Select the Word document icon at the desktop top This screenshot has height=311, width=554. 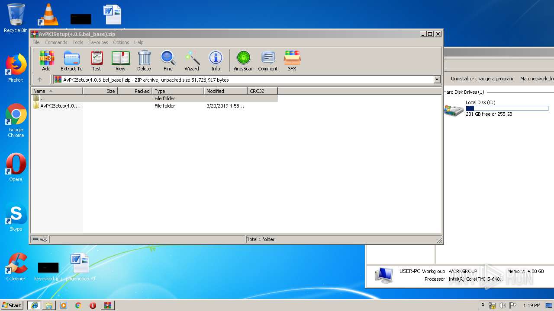click(x=113, y=15)
